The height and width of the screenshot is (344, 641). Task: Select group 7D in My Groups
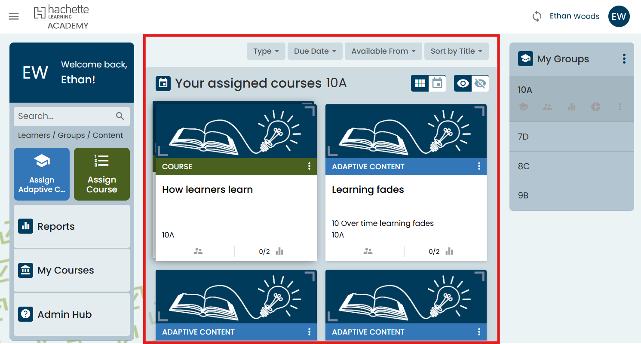pos(571,137)
